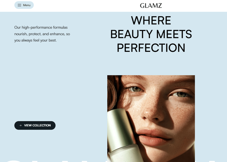This screenshot has width=227, height=162.
Task: Open the hero photo of the freckled woman
Action: [151, 118]
